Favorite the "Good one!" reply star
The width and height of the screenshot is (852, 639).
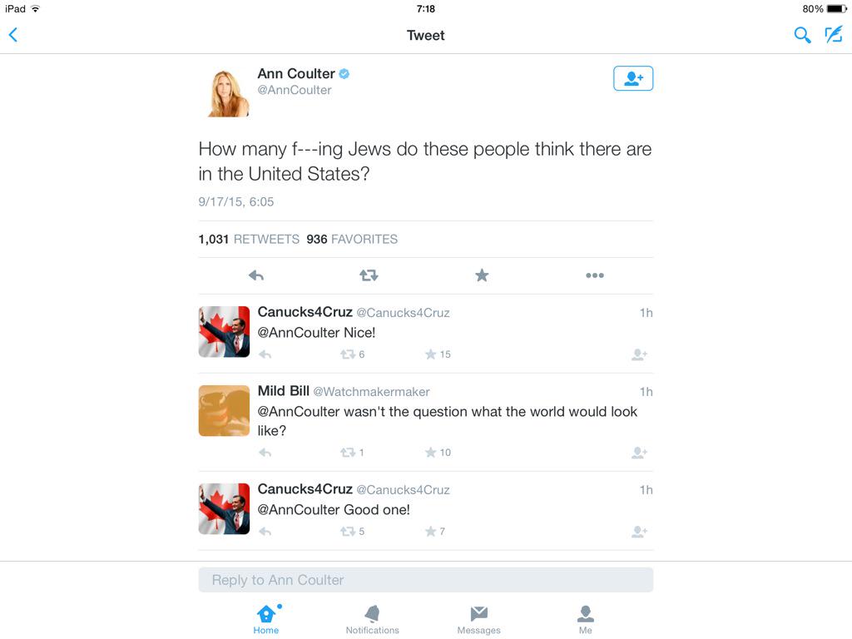point(431,531)
